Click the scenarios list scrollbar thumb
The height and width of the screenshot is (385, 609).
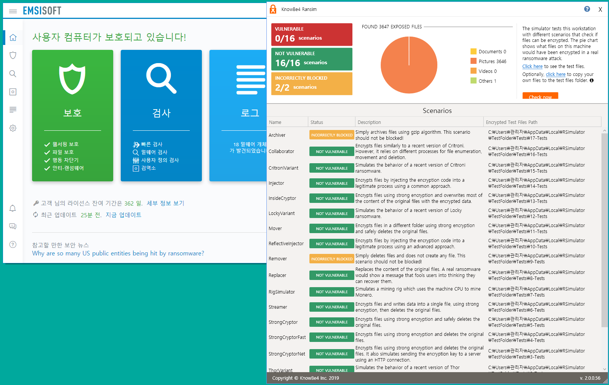604,230
